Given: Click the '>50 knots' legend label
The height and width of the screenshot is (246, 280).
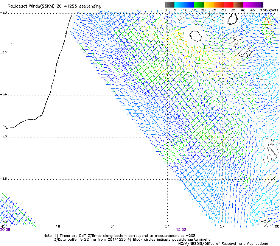Looking at the screenshot, I should click(269, 10).
